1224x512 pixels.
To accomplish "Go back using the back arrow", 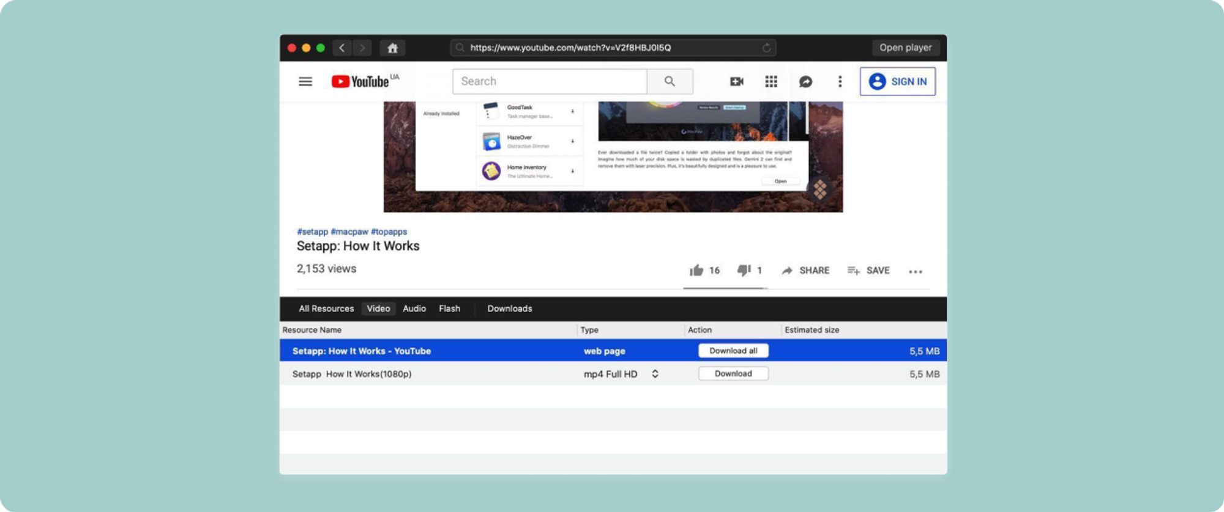I will point(342,48).
